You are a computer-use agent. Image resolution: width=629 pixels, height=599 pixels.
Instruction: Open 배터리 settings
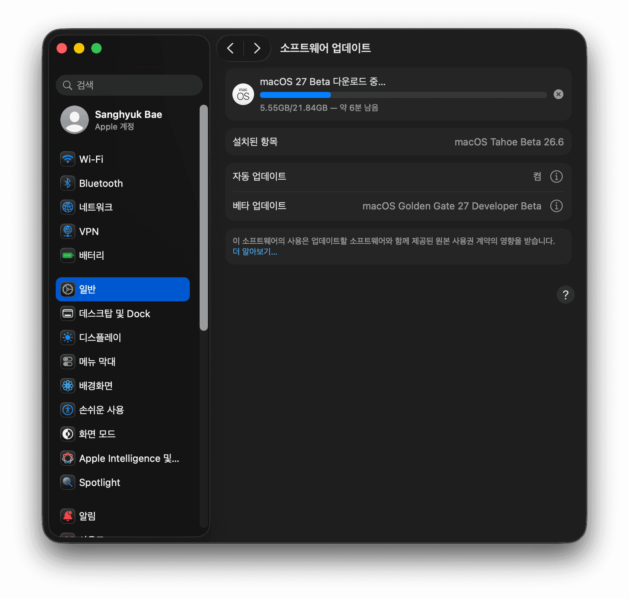(x=123, y=255)
